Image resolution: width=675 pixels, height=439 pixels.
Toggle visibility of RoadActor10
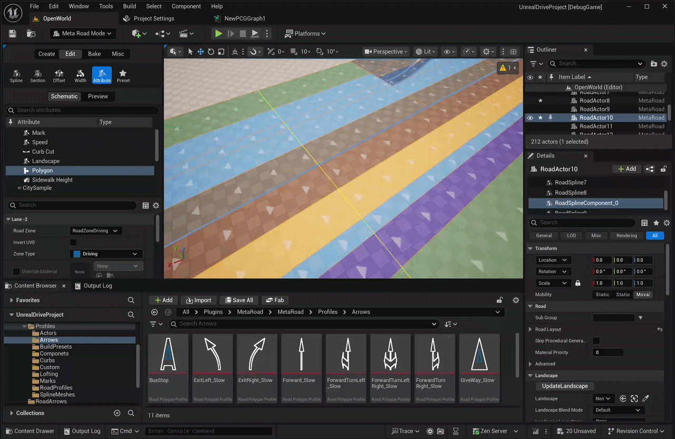[530, 118]
